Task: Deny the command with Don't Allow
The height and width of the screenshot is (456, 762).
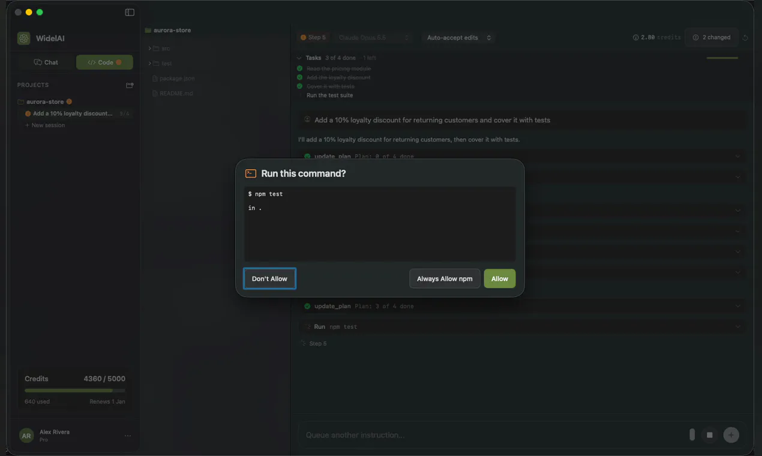Action: (x=269, y=278)
